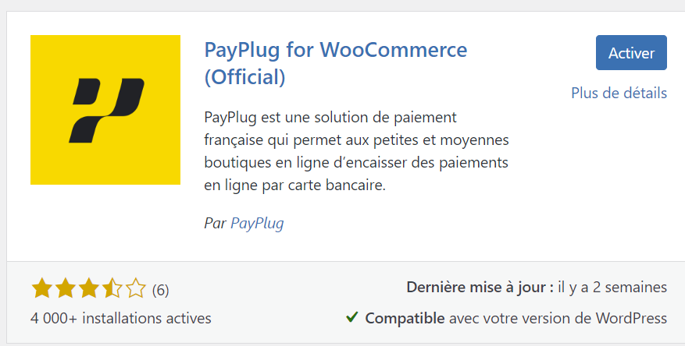
Task: Click the PayPlug author link
Action: tap(257, 223)
